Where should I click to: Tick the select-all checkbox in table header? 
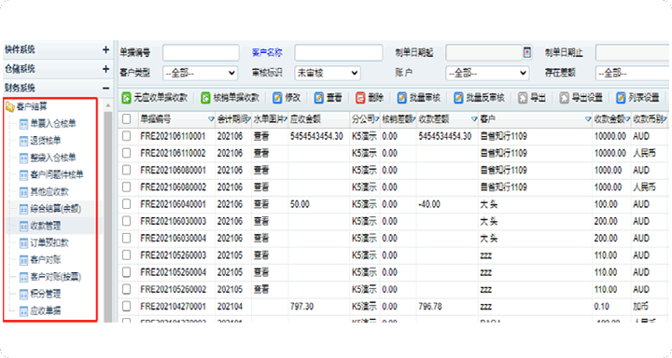pos(126,118)
